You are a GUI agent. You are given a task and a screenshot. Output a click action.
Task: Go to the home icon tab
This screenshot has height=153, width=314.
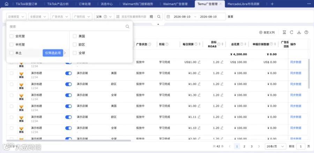click(6, 4)
